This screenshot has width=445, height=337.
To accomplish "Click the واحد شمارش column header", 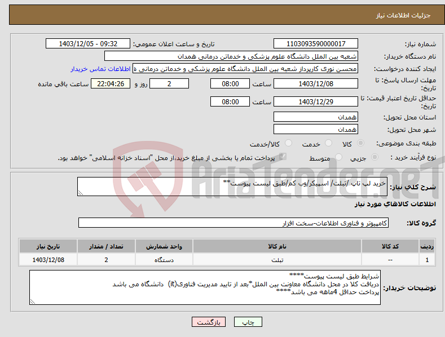I will click(x=164, y=246).
